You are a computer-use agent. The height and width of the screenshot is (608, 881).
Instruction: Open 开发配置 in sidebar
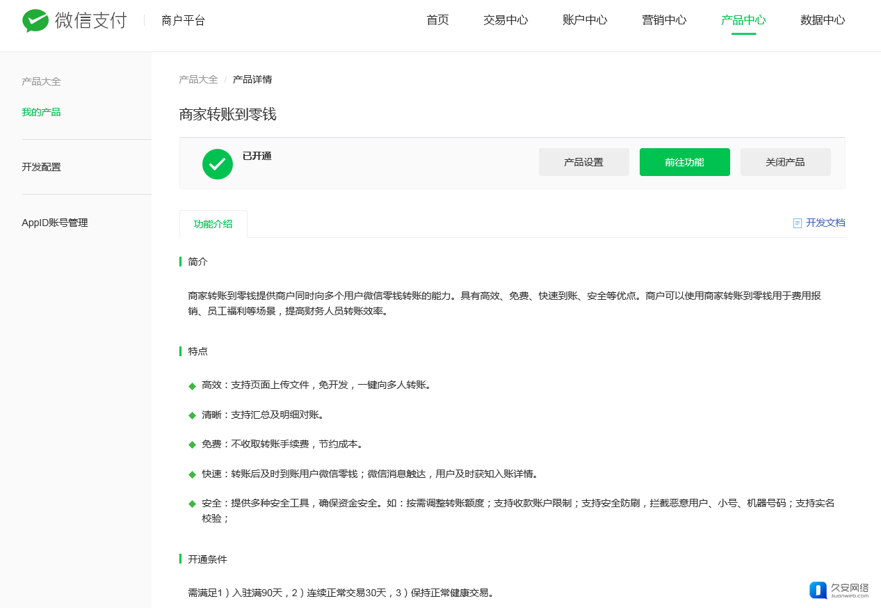point(41,167)
